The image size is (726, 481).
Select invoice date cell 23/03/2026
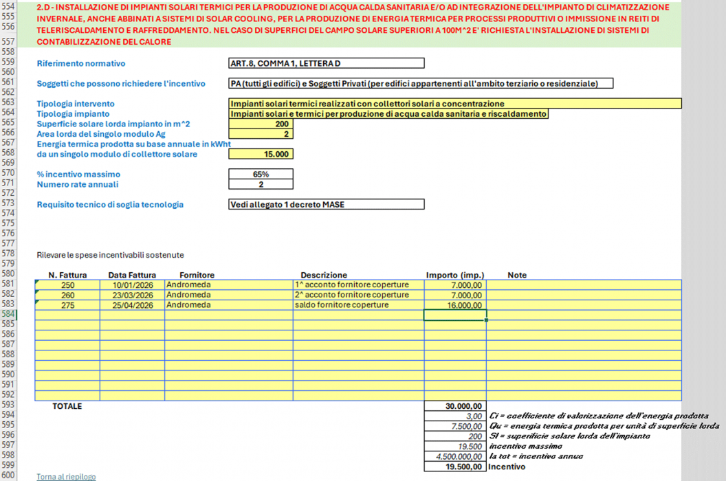click(132, 295)
